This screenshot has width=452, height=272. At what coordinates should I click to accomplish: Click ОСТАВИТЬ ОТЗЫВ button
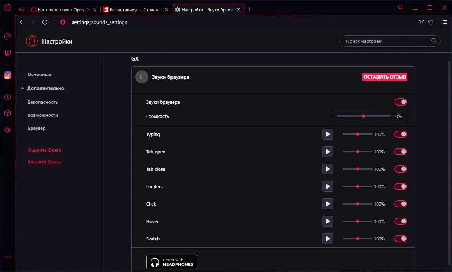(x=385, y=77)
